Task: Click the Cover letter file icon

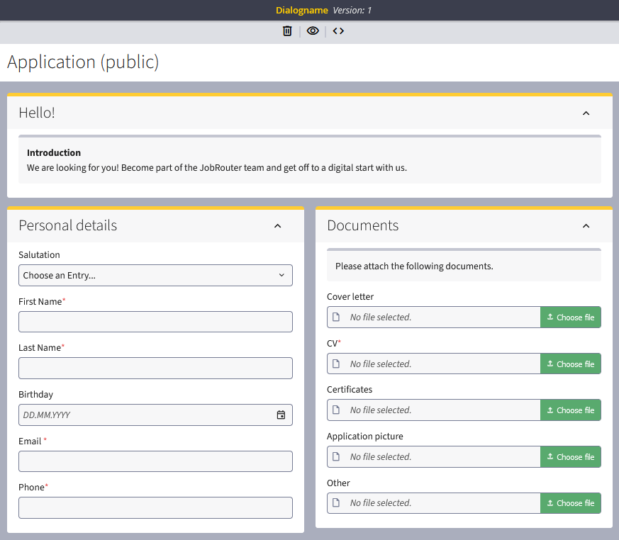Action: point(336,317)
